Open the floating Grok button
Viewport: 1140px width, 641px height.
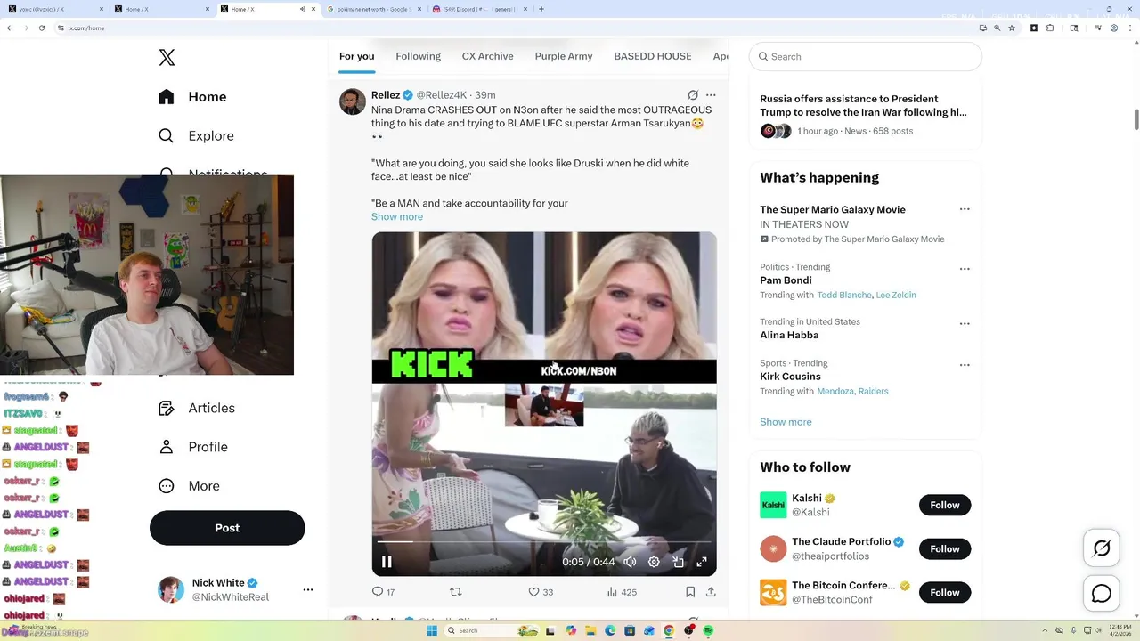tap(1102, 548)
